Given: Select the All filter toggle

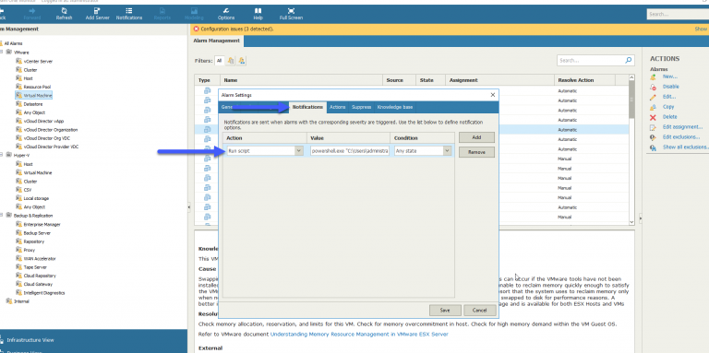Looking at the screenshot, I should (219, 61).
